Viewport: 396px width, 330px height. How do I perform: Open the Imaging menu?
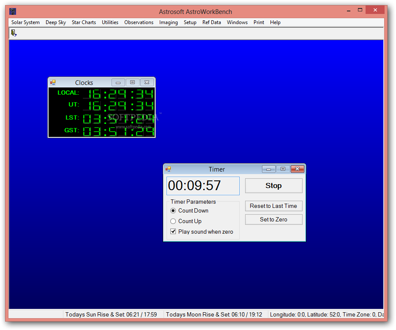(169, 22)
